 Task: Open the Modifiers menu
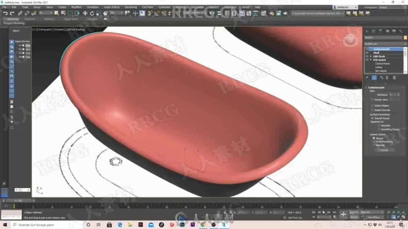(76, 7)
